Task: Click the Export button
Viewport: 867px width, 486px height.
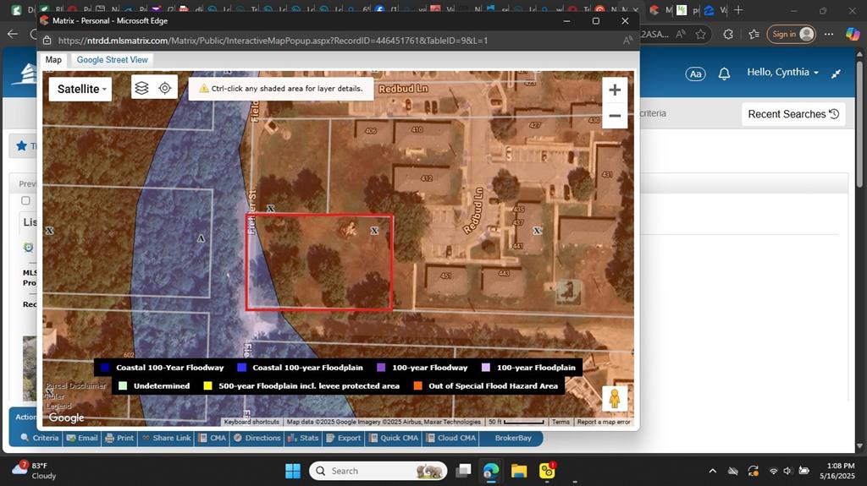Action: [344, 438]
